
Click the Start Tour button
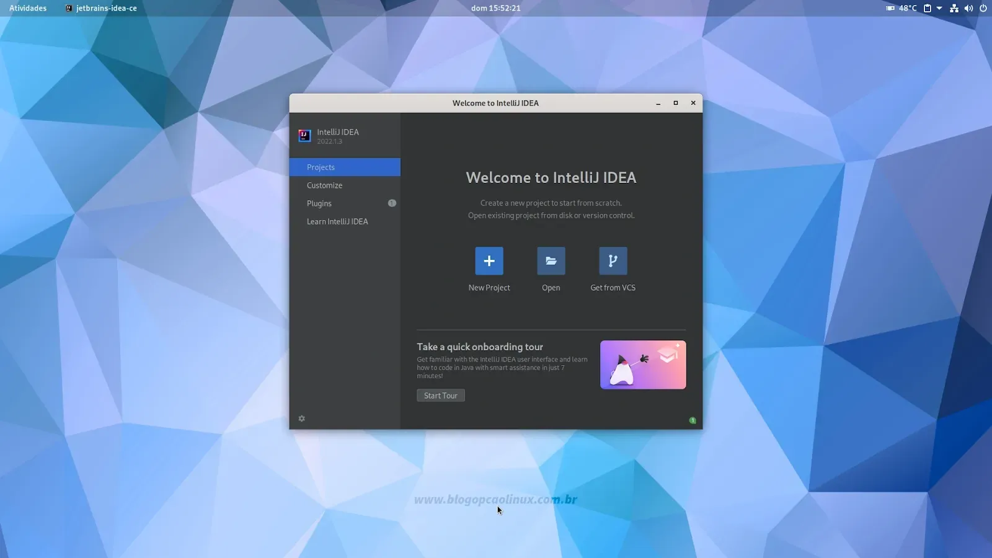click(441, 396)
